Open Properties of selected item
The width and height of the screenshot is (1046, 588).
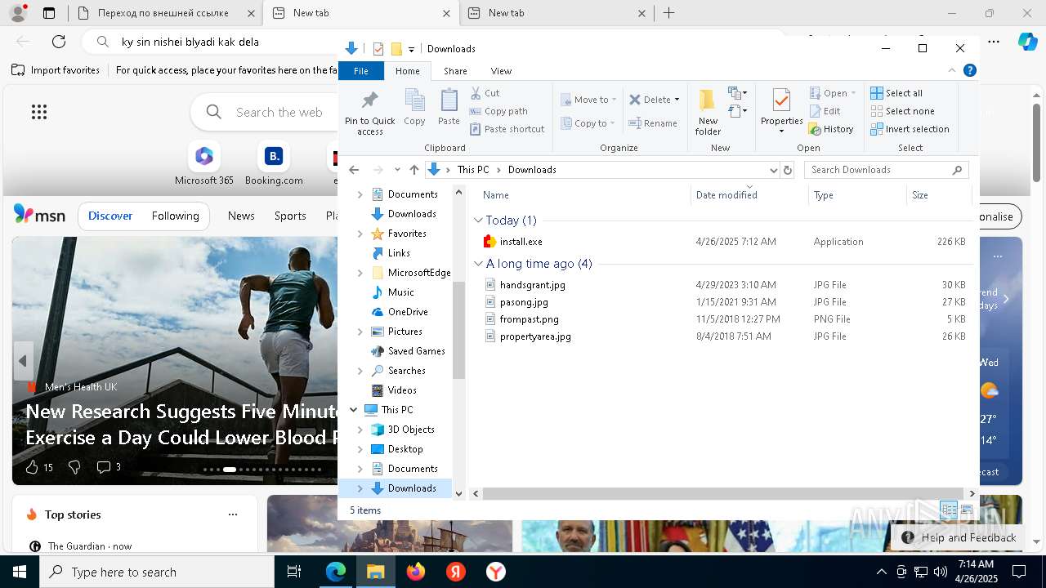coord(781,110)
